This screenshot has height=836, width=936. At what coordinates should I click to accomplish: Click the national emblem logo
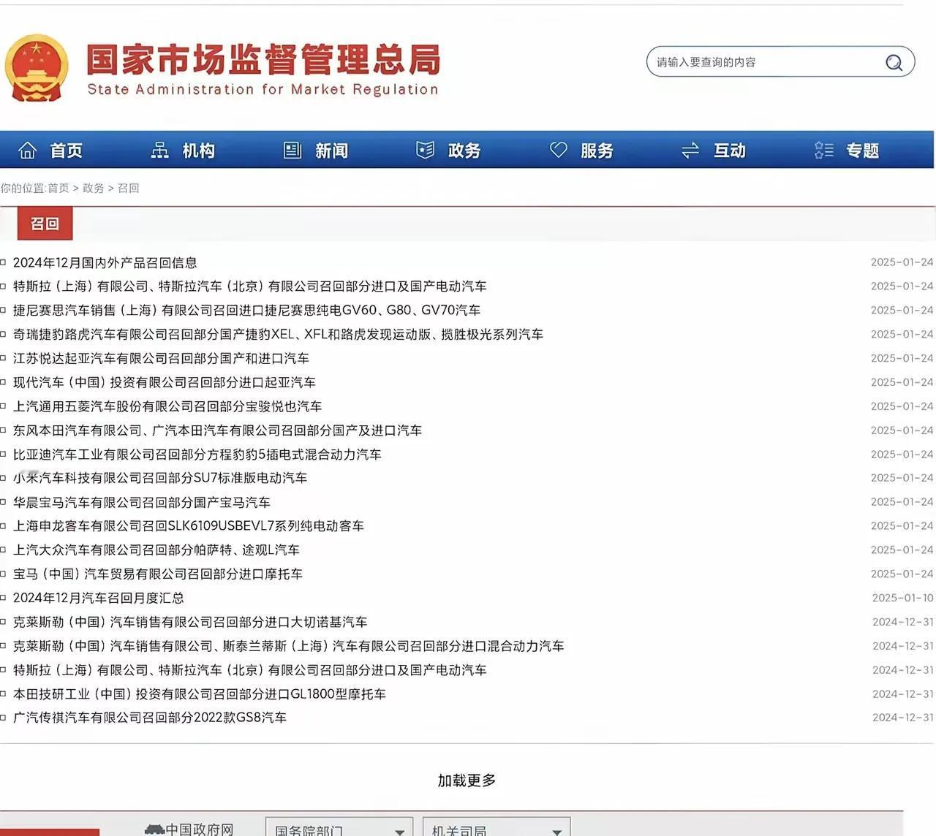click(x=37, y=68)
